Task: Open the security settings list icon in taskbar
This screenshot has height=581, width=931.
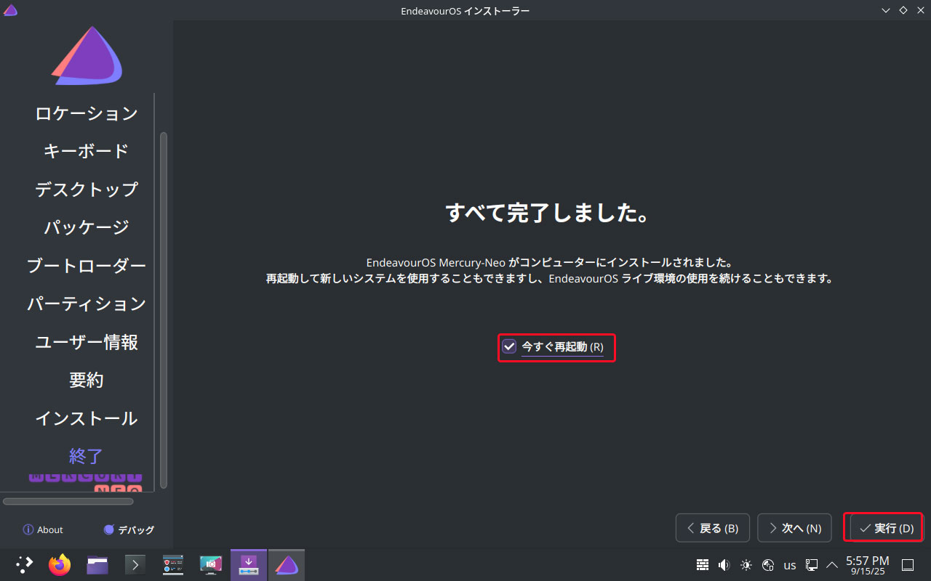Action: point(173,565)
